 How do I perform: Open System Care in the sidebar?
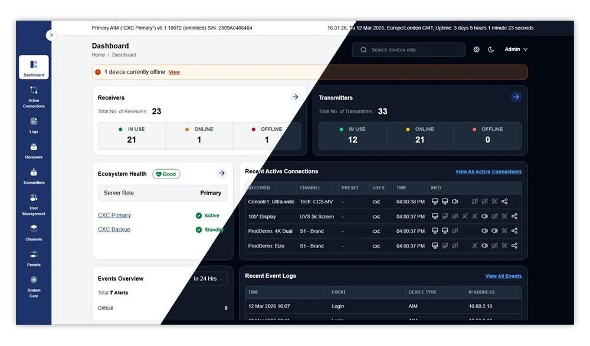(x=34, y=286)
